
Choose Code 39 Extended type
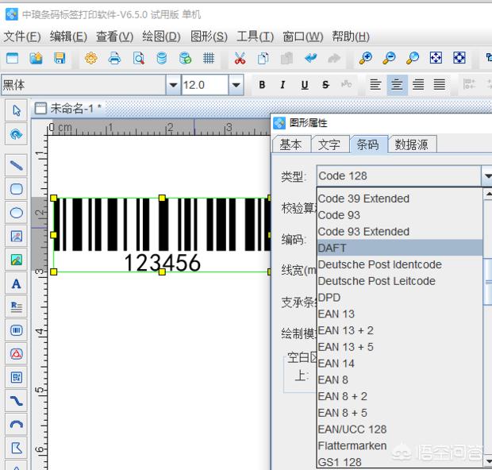(400, 198)
